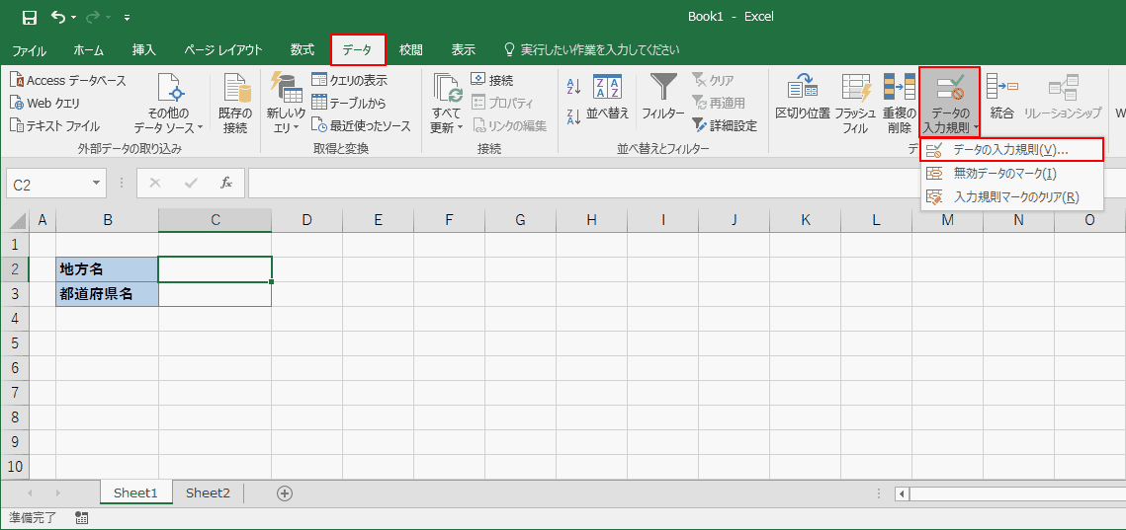Click 統合 consolidate icon
This screenshot has height=530, width=1126.
(1001, 85)
